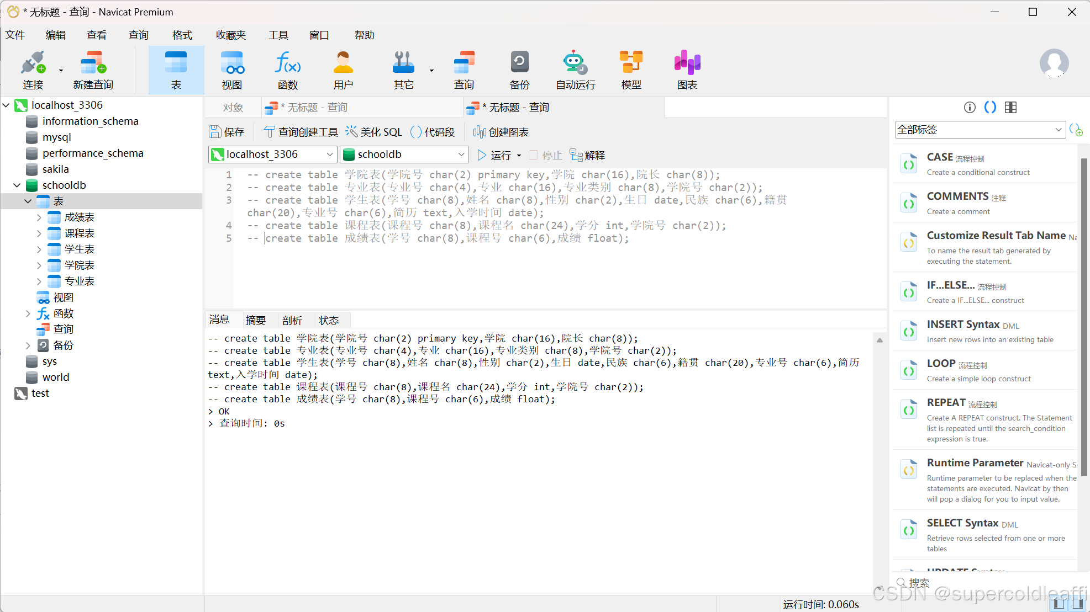Click the 停止 stop box
The height and width of the screenshot is (612, 1090).
pyautogui.click(x=534, y=155)
